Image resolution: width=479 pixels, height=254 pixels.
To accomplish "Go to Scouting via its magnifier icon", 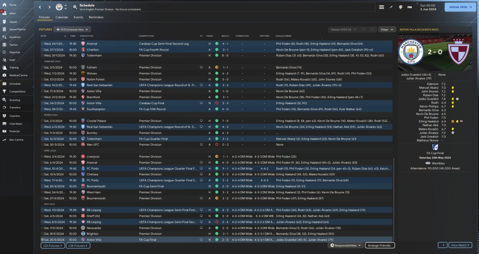I will 5,100.
